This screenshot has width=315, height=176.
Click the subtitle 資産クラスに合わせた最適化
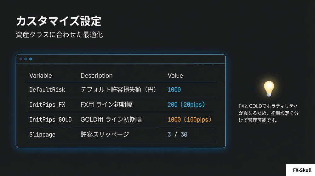pos(60,35)
